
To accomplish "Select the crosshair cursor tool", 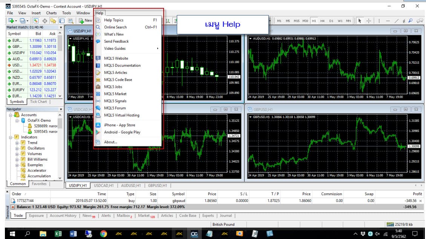I will tap(369, 21).
